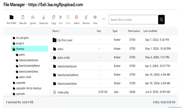Click the New folder toolbar icon

(12, 17)
